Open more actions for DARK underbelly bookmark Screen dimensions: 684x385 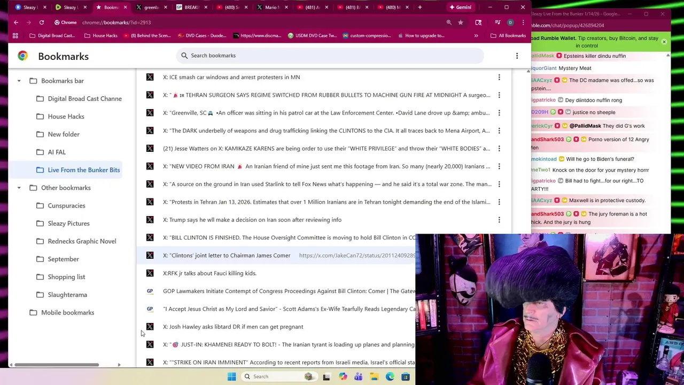coord(499,130)
